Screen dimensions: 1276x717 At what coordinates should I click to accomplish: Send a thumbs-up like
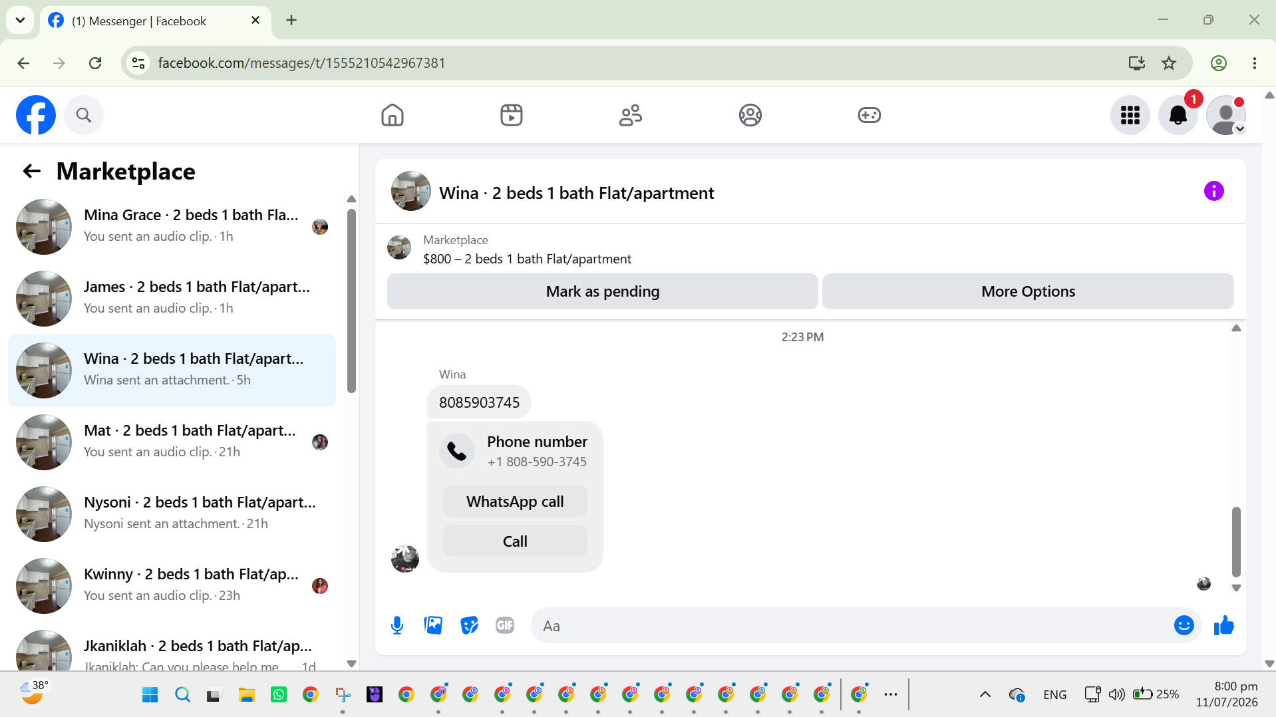tap(1223, 625)
